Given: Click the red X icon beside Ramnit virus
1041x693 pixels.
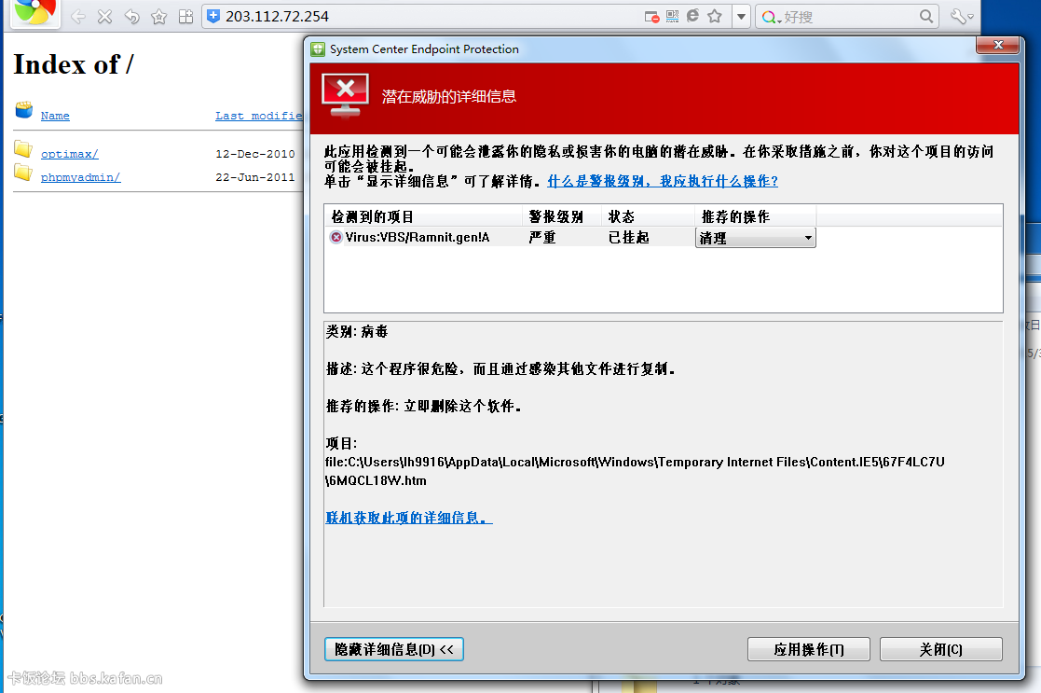Looking at the screenshot, I should coord(336,237).
